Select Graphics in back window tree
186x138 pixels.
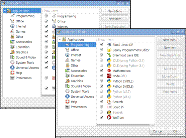click(x=22, y=52)
